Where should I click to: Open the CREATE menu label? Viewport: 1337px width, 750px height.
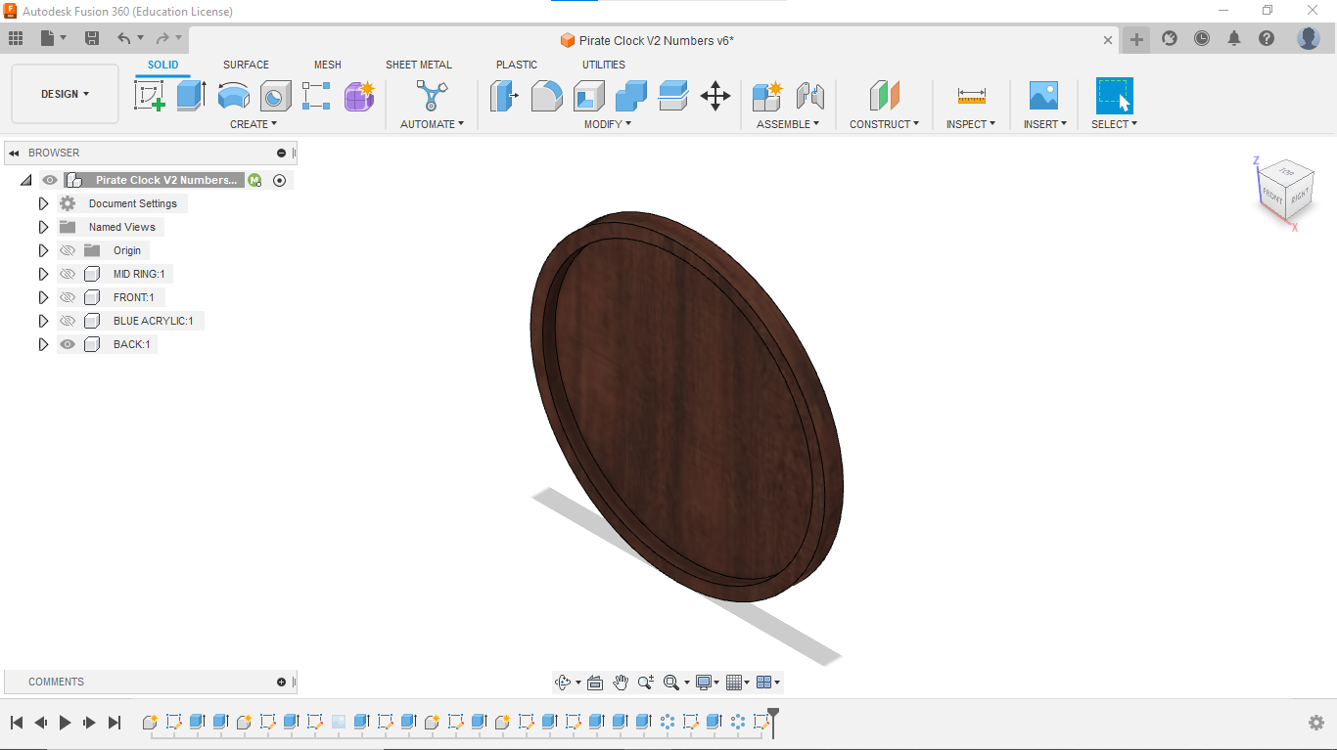253,124
